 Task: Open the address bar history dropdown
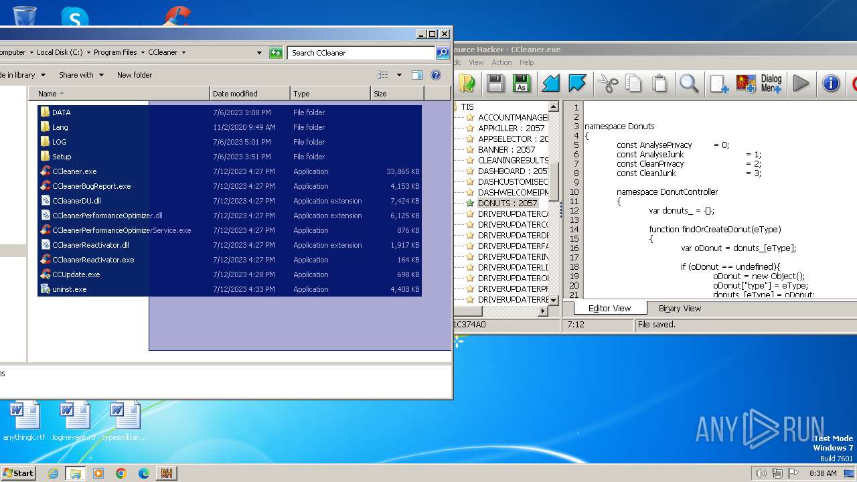pyautogui.click(x=260, y=52)
